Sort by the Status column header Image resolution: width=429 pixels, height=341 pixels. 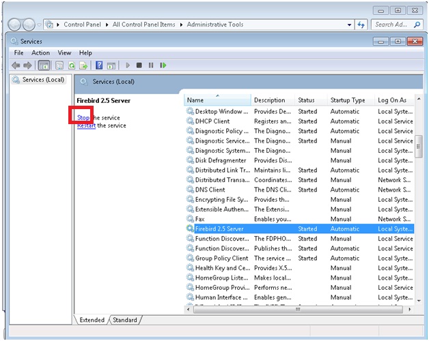[x=311, y=100]
